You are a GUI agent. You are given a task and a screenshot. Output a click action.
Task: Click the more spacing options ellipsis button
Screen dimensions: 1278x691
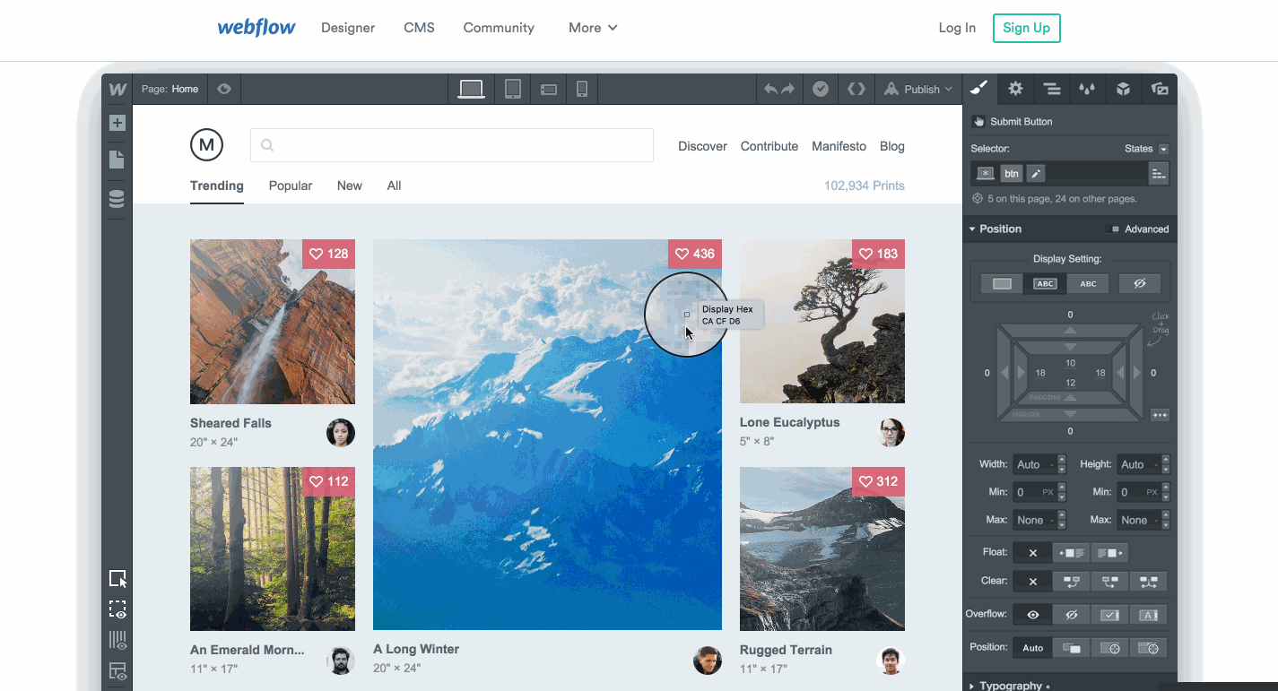tap(1160, 415)
